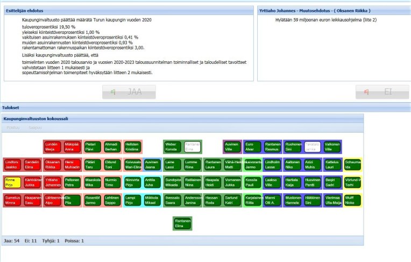This screenshot has width=411, height=262.
Task: Open the Piirtoluu menu item
Action: (x=13, y=128)
